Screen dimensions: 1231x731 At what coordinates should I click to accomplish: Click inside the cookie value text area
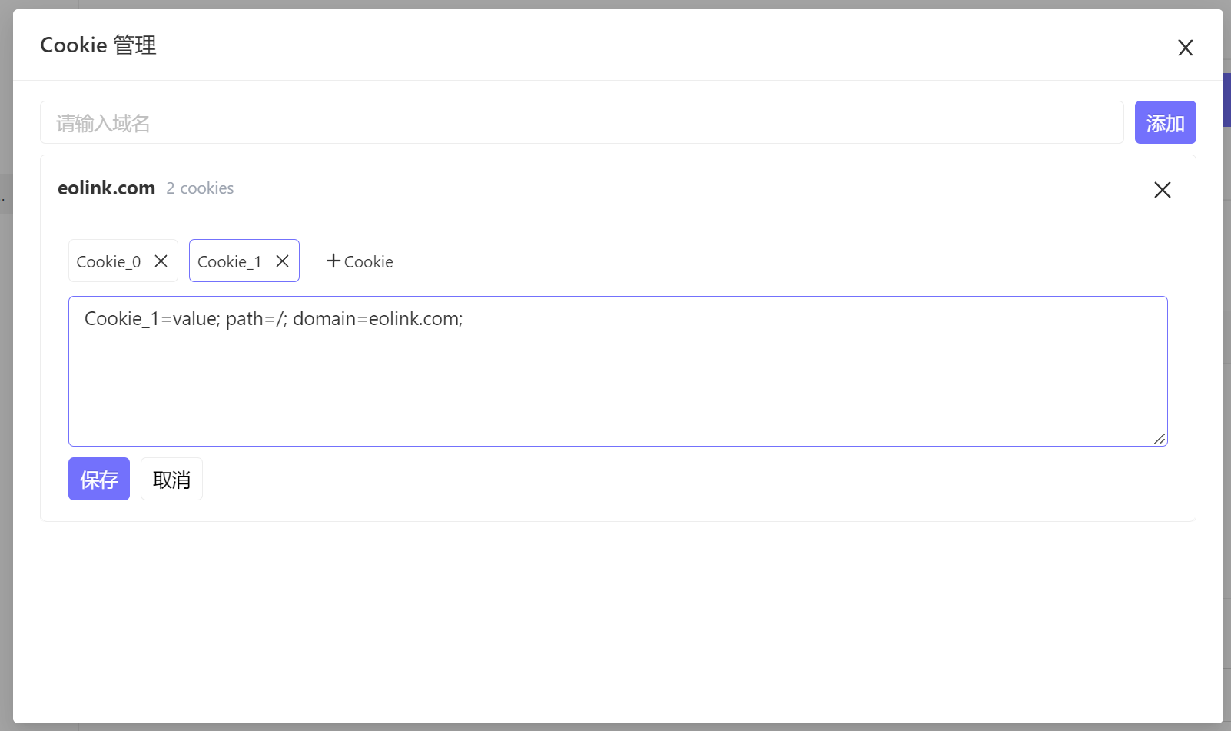coord(618,371)
